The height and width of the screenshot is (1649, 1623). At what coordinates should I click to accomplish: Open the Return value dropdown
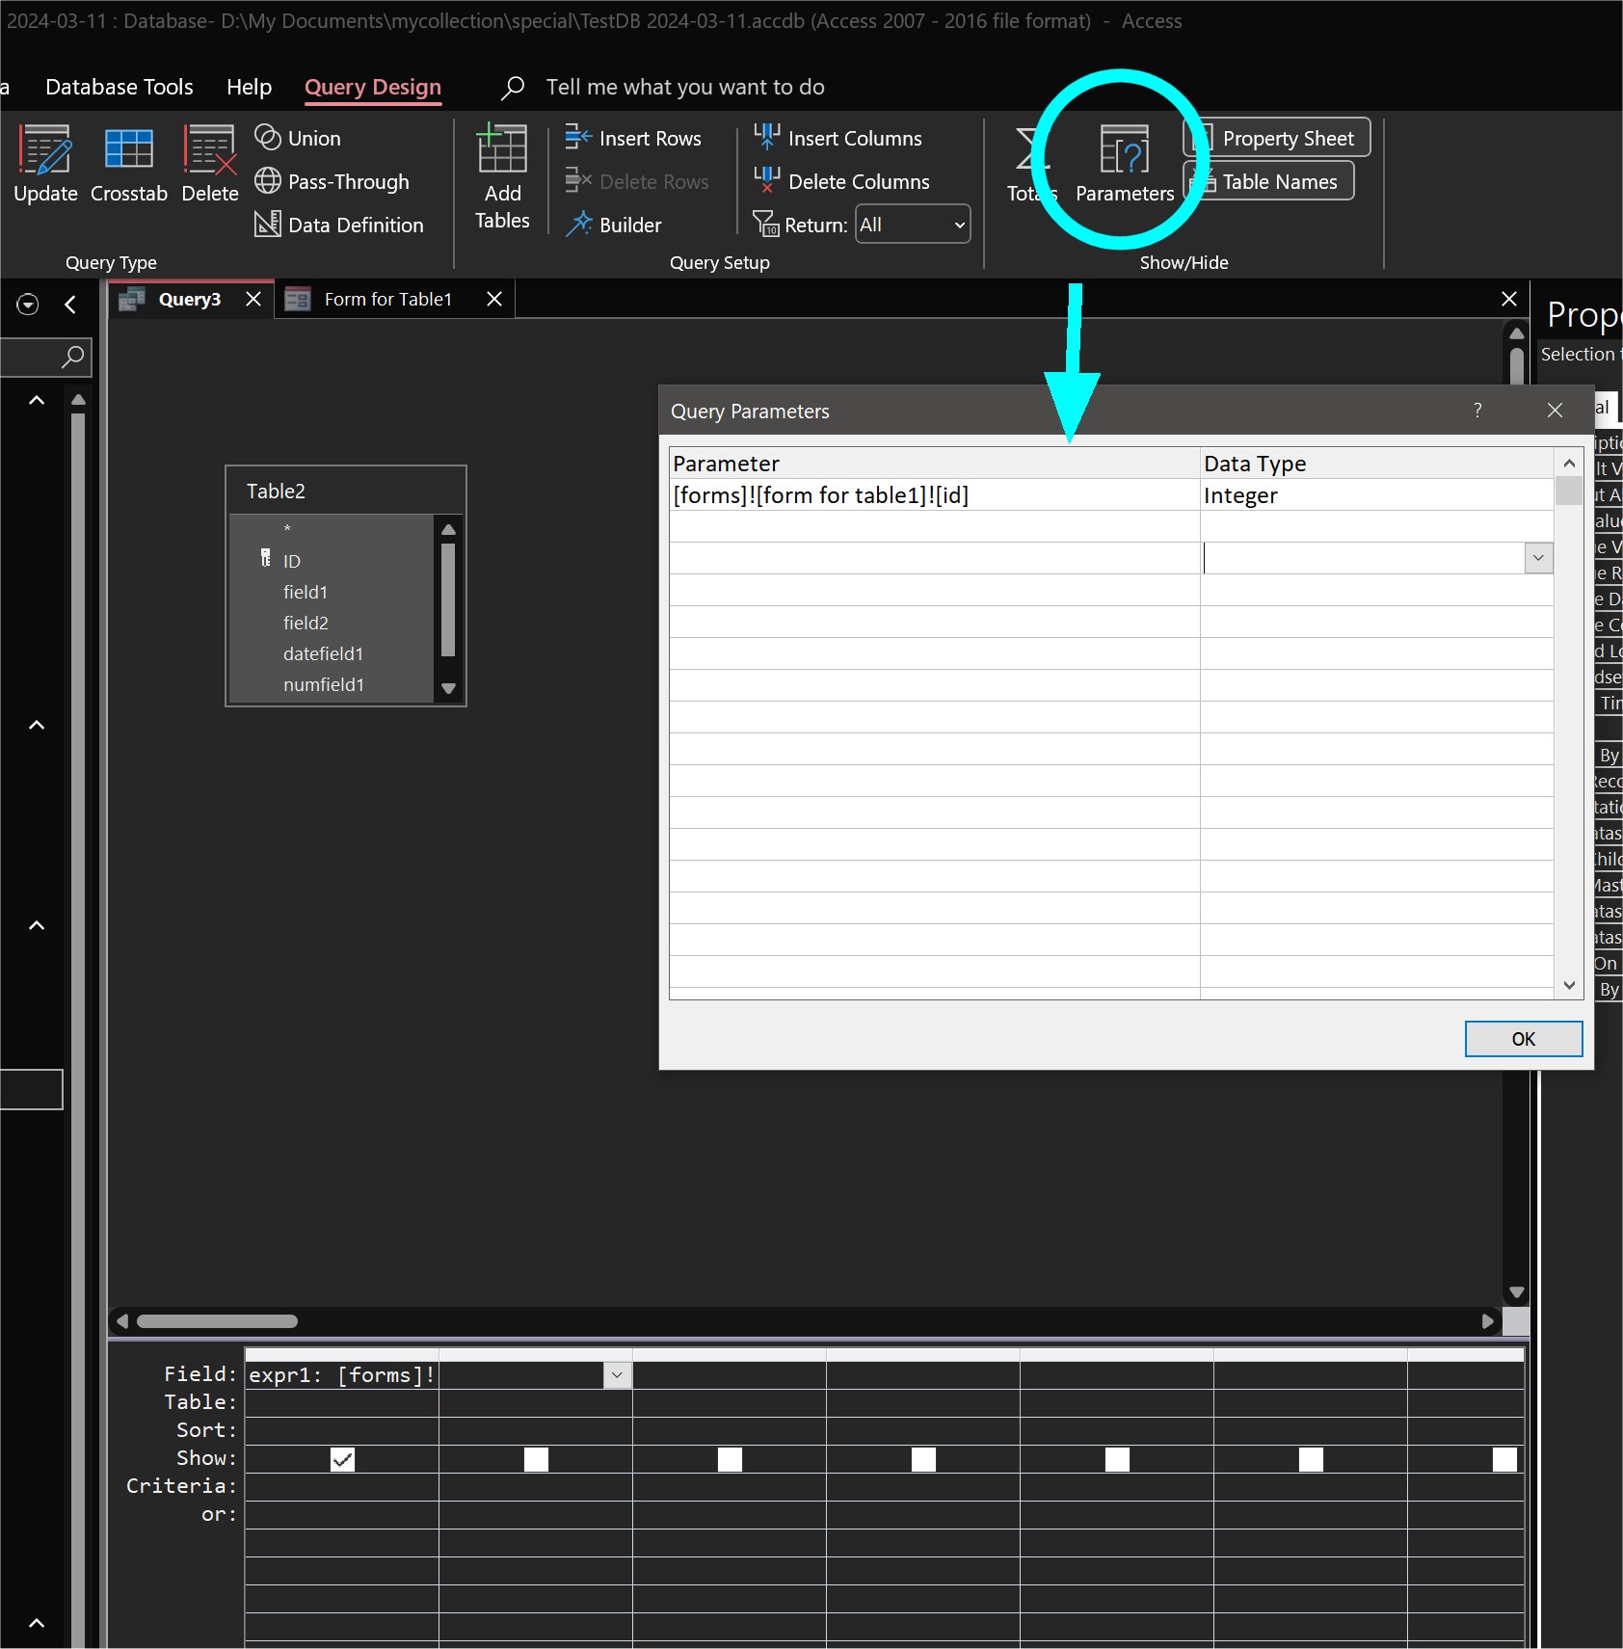click(x=959, y=225)
